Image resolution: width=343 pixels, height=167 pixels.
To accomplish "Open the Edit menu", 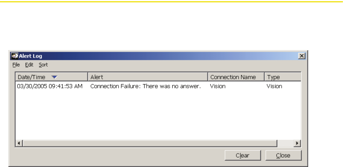I will point(29,65).
